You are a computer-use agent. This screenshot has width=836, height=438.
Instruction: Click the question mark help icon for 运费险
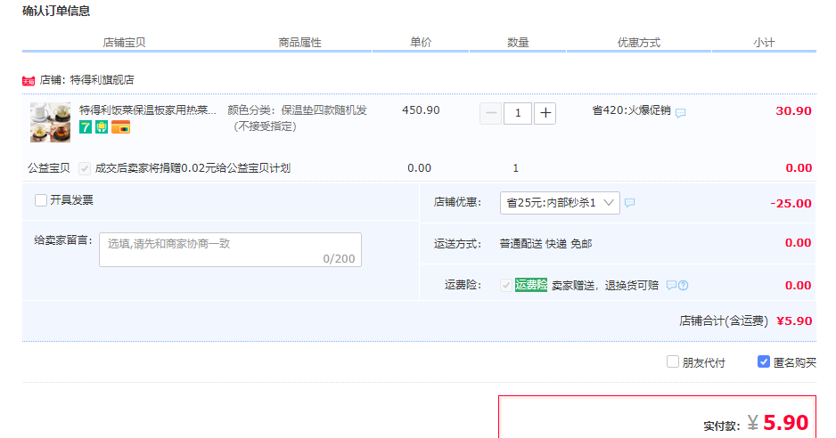683,285
